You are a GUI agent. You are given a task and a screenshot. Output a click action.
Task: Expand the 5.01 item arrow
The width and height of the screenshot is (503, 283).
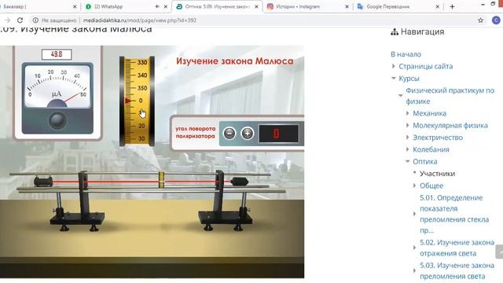tap(414, 214)
